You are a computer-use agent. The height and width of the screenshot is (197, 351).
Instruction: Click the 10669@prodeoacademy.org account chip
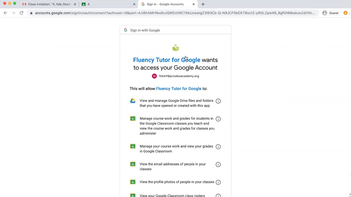coord(175,76)
